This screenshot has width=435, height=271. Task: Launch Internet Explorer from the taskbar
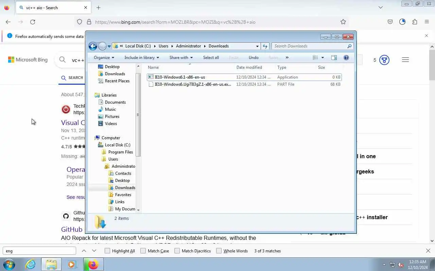tap(31, 264)
